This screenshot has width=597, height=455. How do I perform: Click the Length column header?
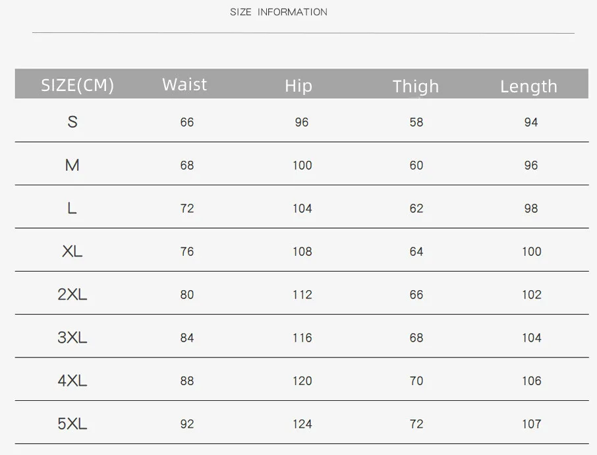(x=529, y=86)
